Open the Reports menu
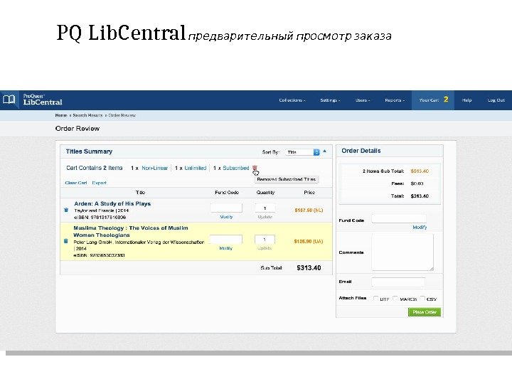This screenshot has height=384, width=512. (x=395, y=100)
